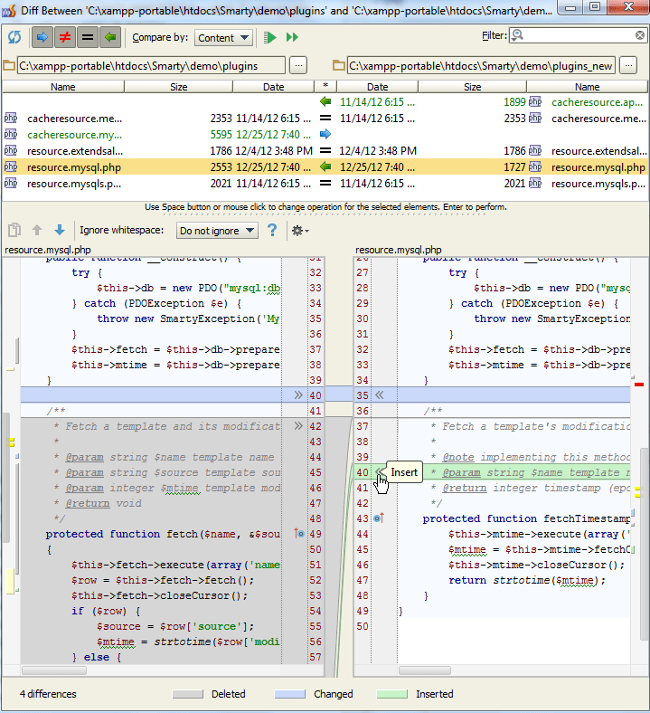
Task: Click the equals operation icon for the resource.mysqls.p... row
Action: pos(325,184)
